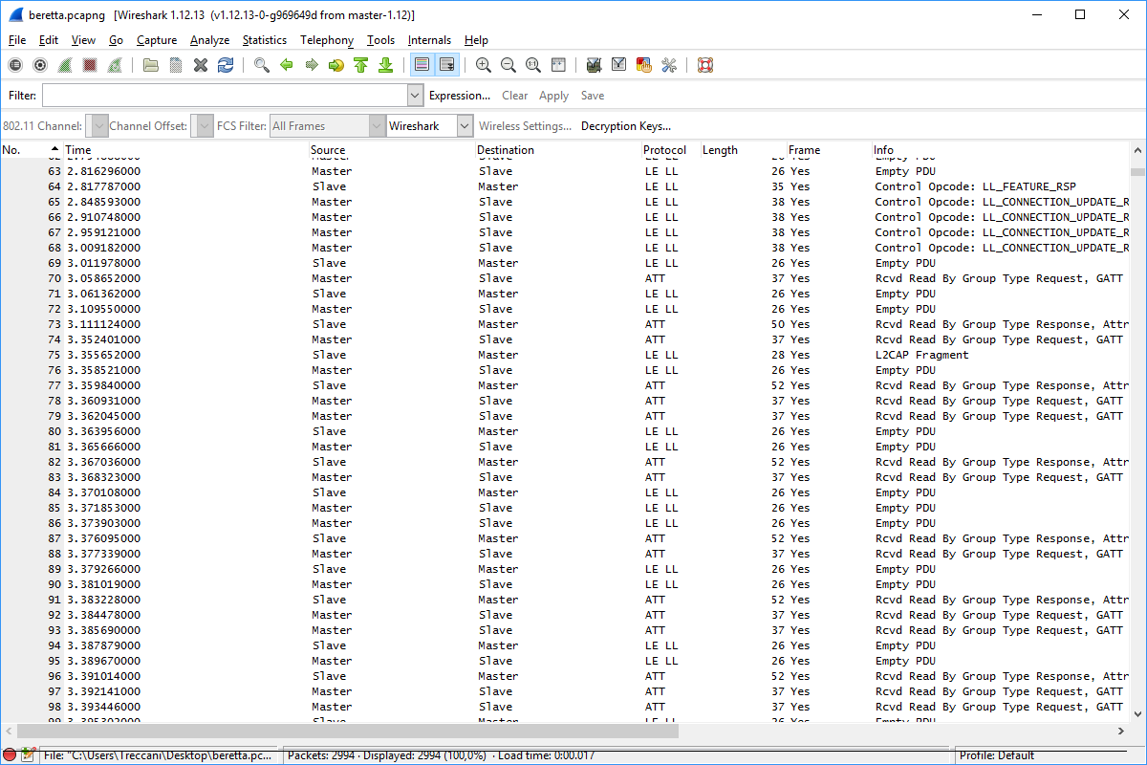Open the FCS Filter All Frames dropdown
Image resolution: width=1147 pixels, height=765 pixels.
tap(327, 126)
